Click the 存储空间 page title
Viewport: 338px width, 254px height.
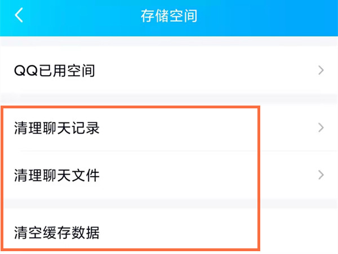(168, 16)
